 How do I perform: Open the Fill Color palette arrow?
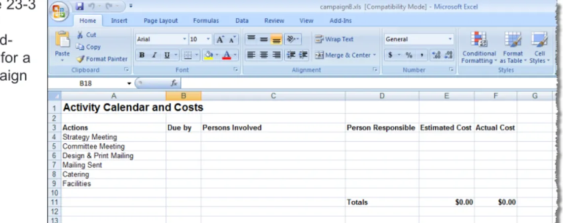click(x=217, y=55)
